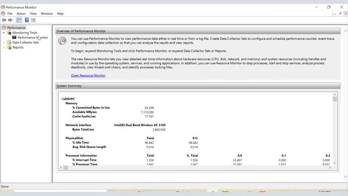Click Available MBytes counter label

85,112
